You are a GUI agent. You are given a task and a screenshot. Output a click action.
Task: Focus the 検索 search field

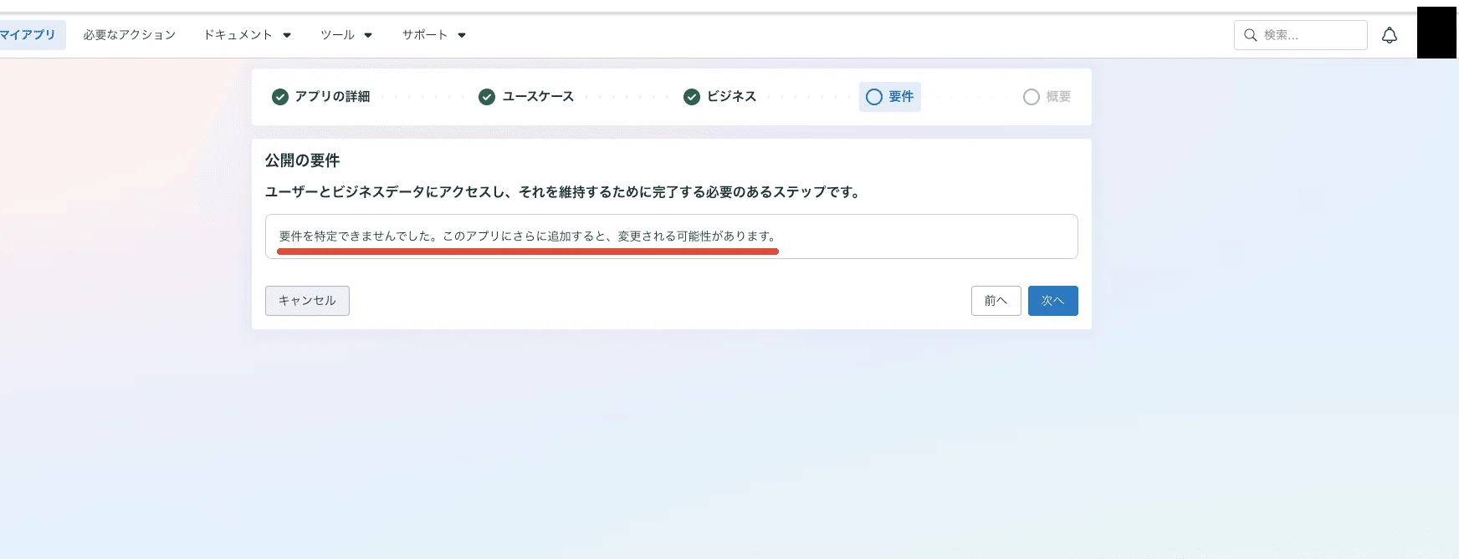click(1300, 35)
